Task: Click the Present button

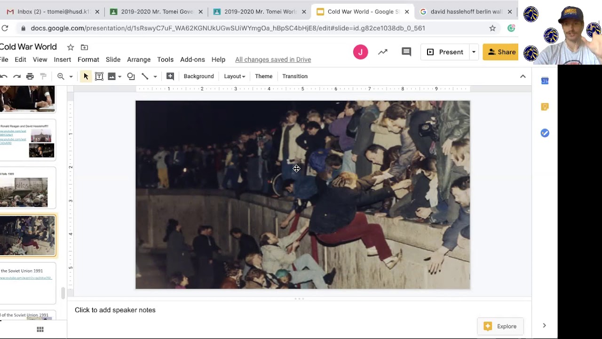Action: [x=445, y=52]
